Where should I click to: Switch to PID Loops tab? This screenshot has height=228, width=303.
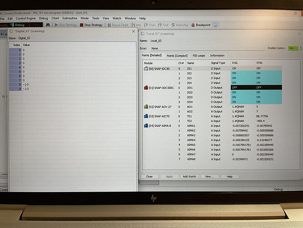199,56
